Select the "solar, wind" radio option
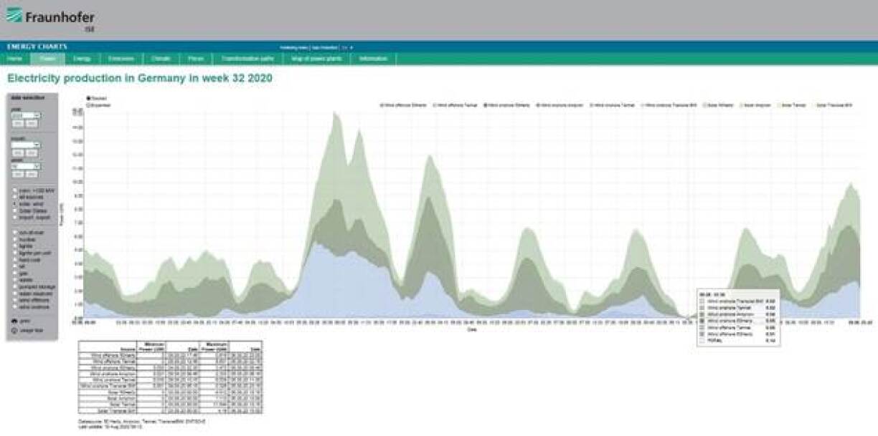 15,203
